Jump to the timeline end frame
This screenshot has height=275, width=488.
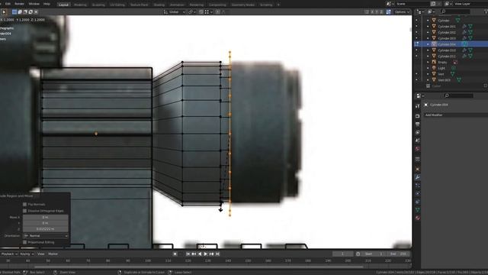(217, 254)
